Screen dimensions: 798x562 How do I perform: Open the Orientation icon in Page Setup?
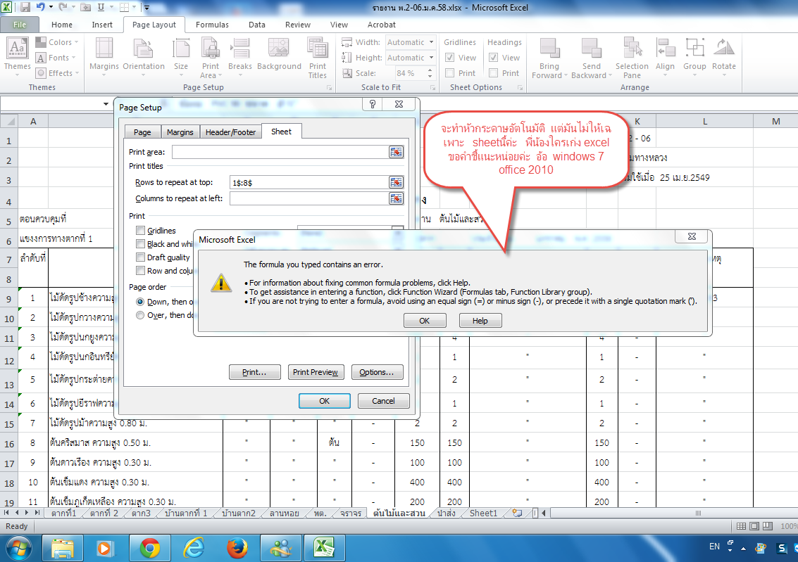144,57
